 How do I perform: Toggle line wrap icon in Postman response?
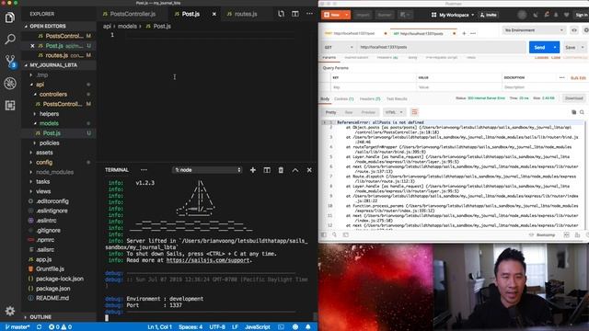414,112
